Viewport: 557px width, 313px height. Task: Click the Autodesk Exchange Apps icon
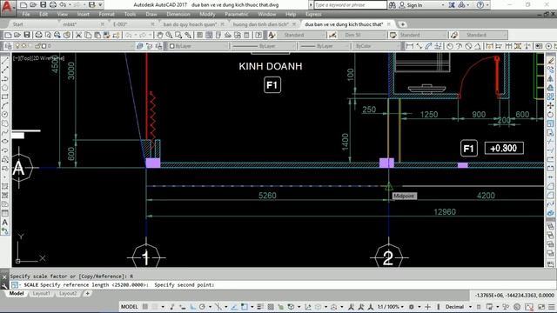coord(452,5)
